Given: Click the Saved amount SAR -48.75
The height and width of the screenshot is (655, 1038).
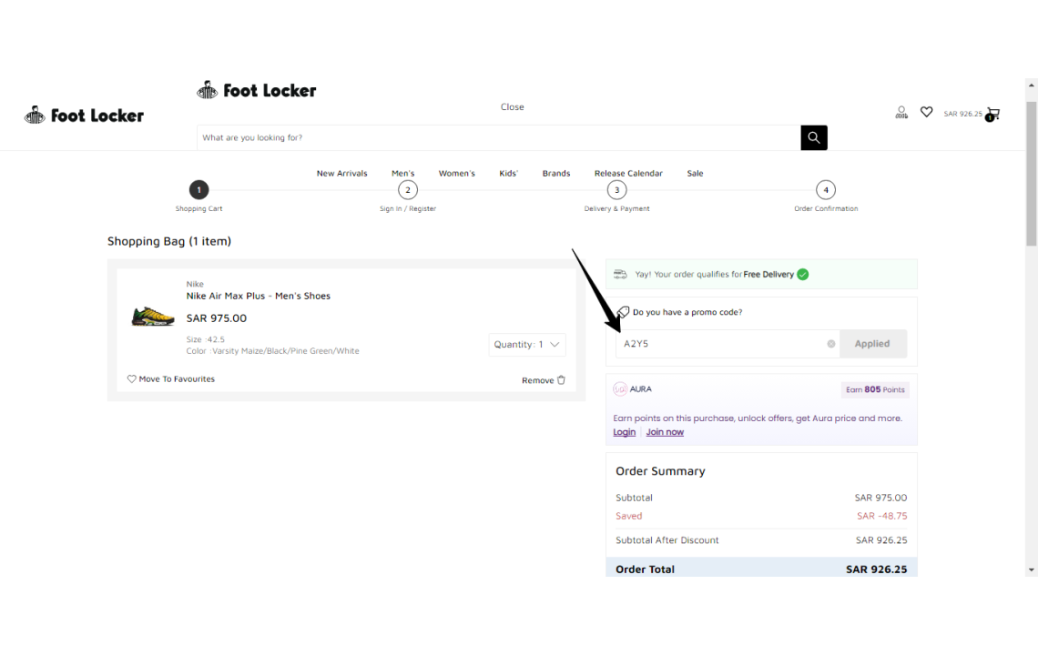Looking at the screenshot, I should [x=881, y=516].
